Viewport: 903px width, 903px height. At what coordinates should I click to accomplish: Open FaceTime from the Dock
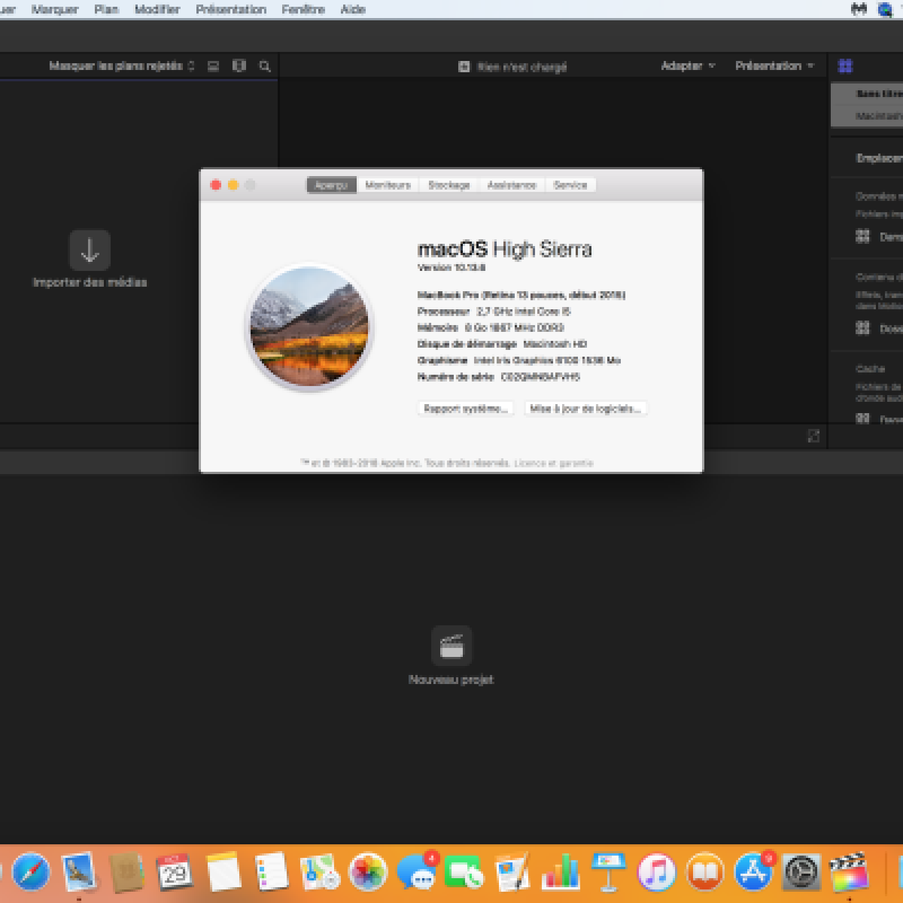pos(464,872)
